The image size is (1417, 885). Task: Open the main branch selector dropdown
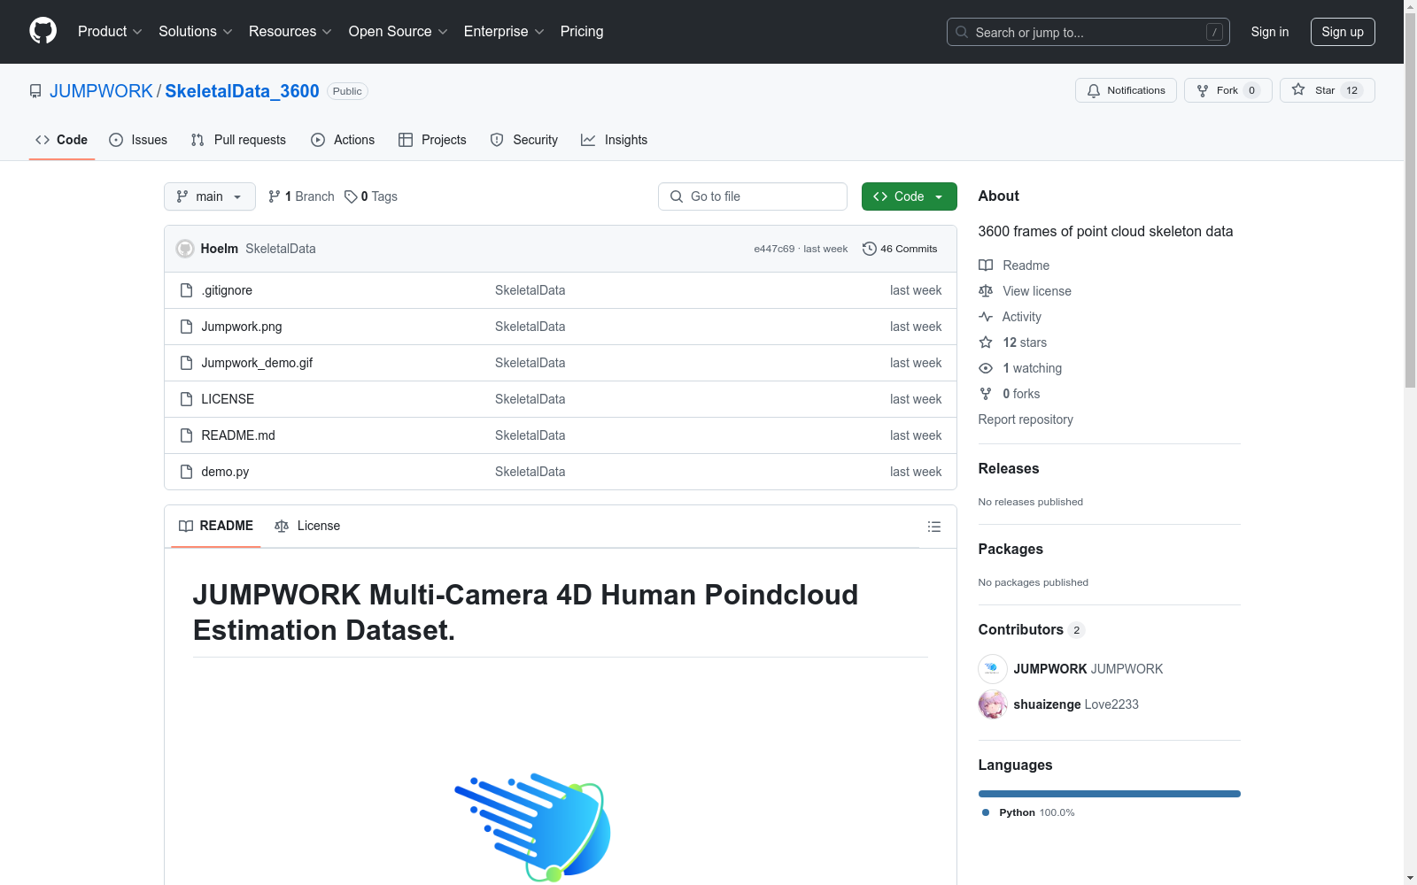[x=210, y=196]
